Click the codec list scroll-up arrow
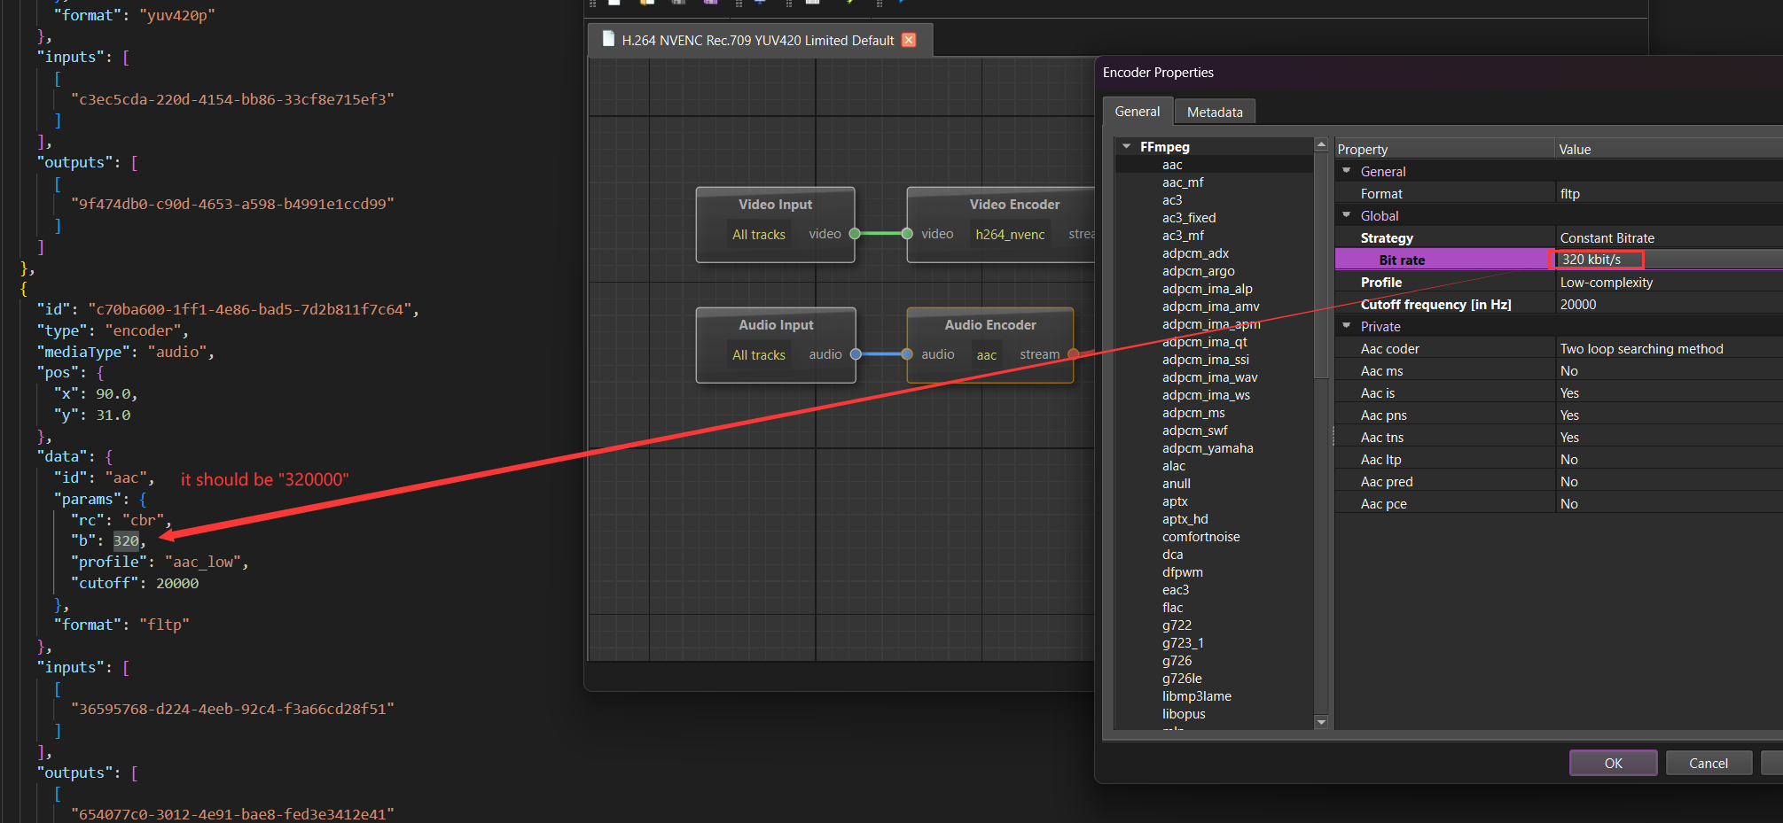The image size is (1783, 823). pyautogui.click(x=1321, y=144)
